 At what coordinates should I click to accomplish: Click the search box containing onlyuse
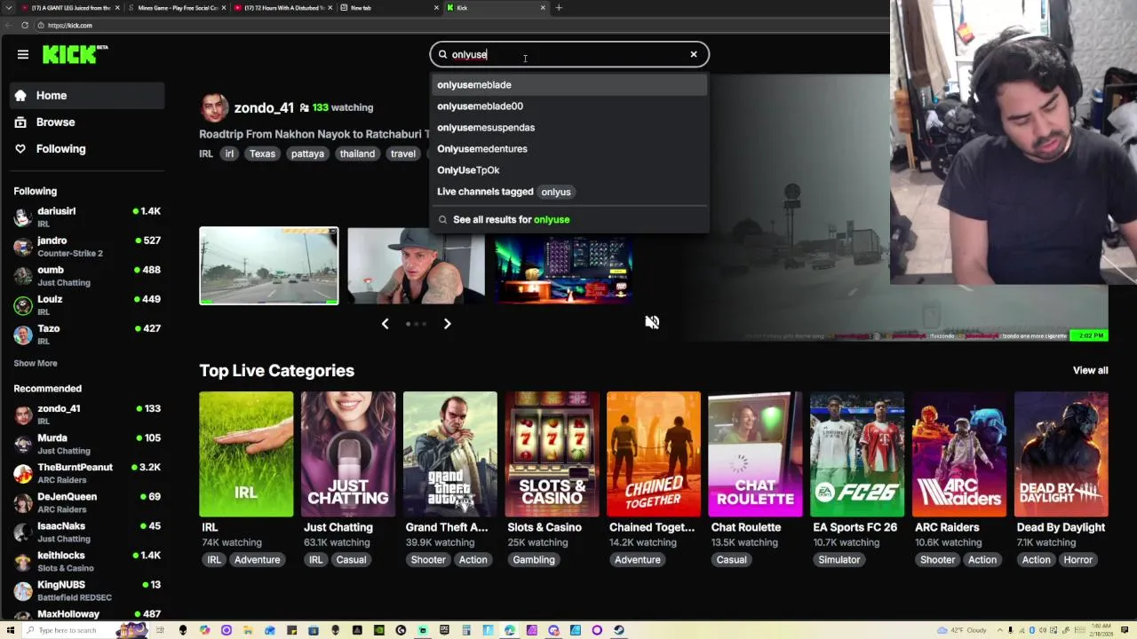pyautogui.click(x=569, y=54)
